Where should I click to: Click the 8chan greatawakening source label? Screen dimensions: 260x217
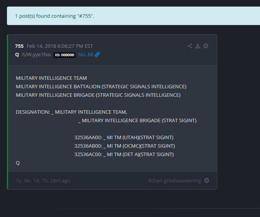(x=174, y=180)
